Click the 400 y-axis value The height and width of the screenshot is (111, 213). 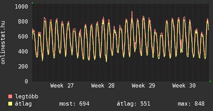[x=23, y=51]
